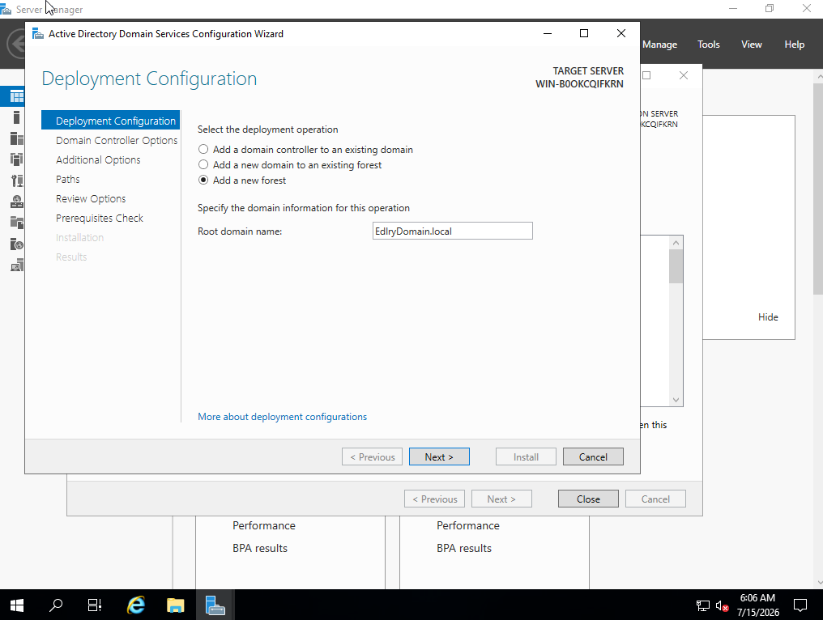Open Task View on the taskbar
This screenshot has width=823, height=620.
95,605
